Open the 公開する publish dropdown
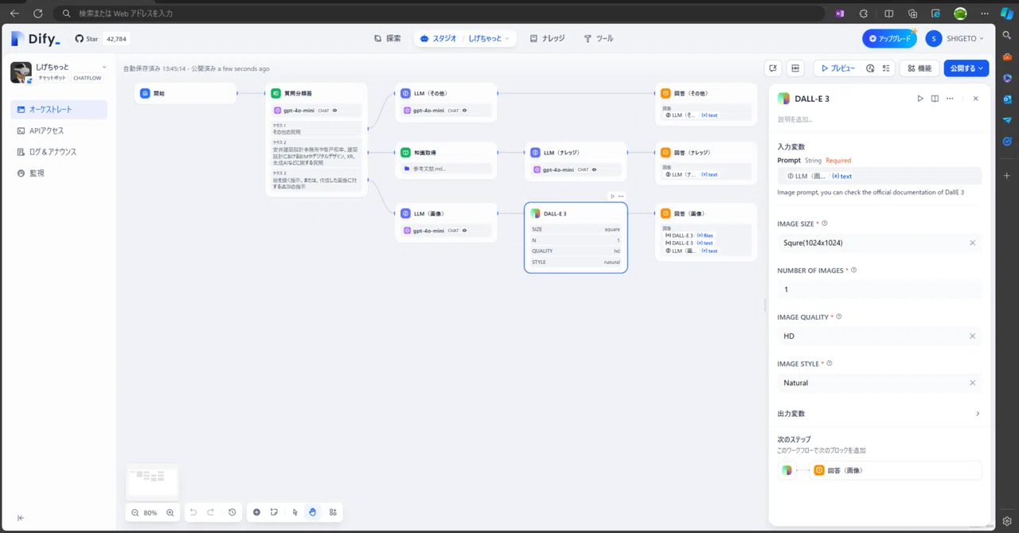1019x533 pixels. 966,68
